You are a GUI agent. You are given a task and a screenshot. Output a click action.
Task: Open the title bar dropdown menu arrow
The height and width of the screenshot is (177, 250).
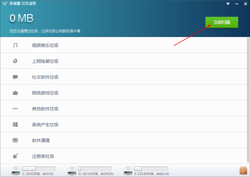228,4
